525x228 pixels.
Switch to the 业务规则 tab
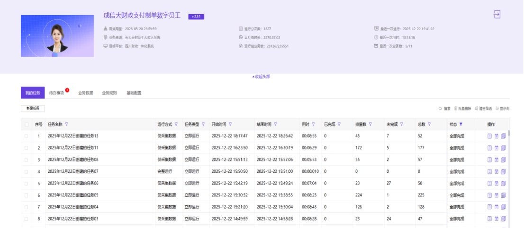point(109,93)
